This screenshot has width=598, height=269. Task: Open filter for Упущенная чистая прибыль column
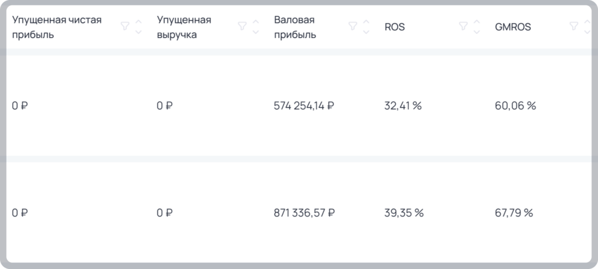click(x=125, y=26)
